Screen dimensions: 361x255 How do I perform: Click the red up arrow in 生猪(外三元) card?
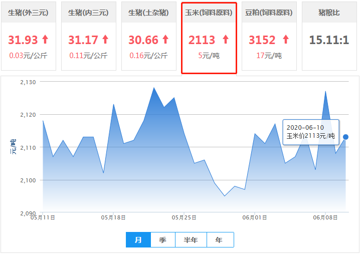pos(45,39)
